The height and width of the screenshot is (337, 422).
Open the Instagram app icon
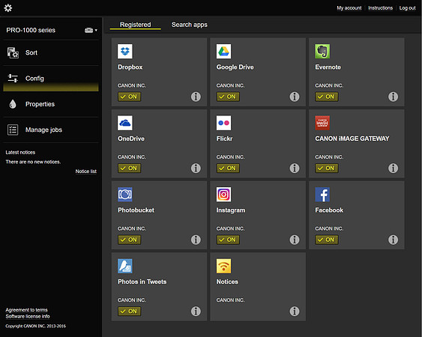223,194
